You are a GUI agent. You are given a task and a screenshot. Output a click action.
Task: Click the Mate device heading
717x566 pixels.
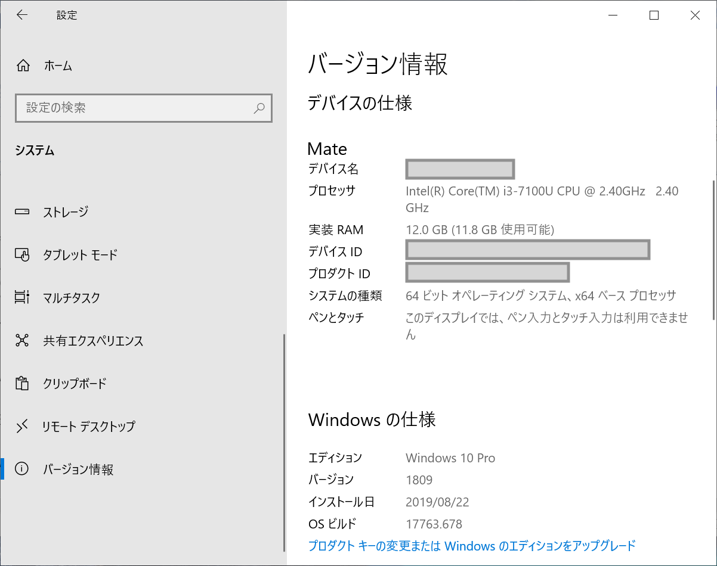pos(327,148)
